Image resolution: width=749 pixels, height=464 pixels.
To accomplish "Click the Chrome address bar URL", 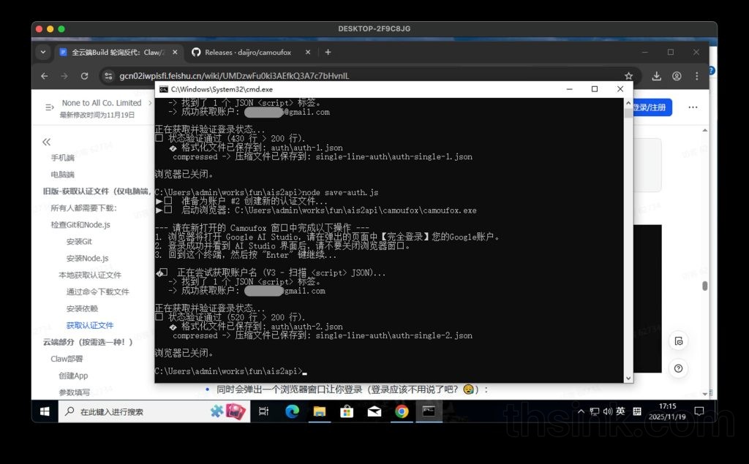I will click(x=234, y=76).
